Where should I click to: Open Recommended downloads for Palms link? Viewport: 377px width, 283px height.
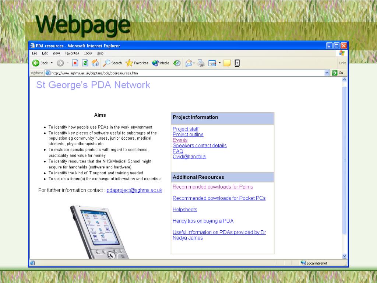point(213,187)
